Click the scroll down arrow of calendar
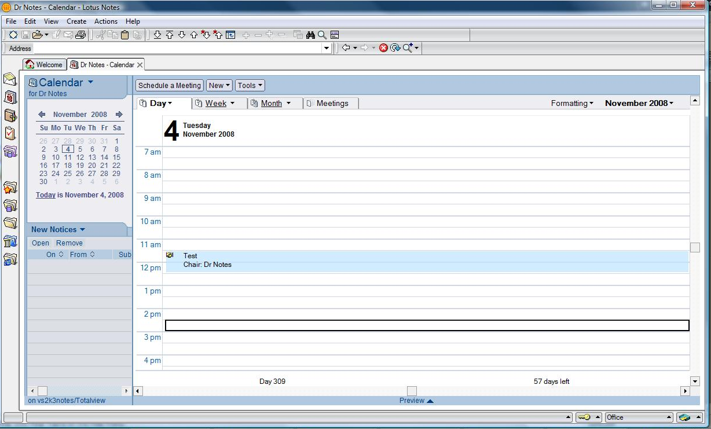Viewport: 711px width, 429px height. (695, 381)
